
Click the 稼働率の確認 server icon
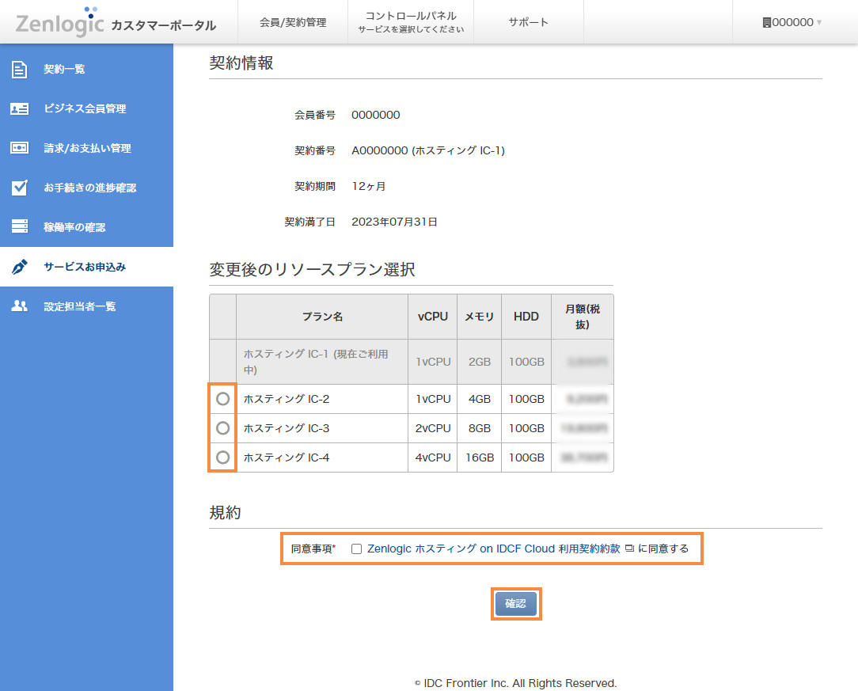(20, 227)
